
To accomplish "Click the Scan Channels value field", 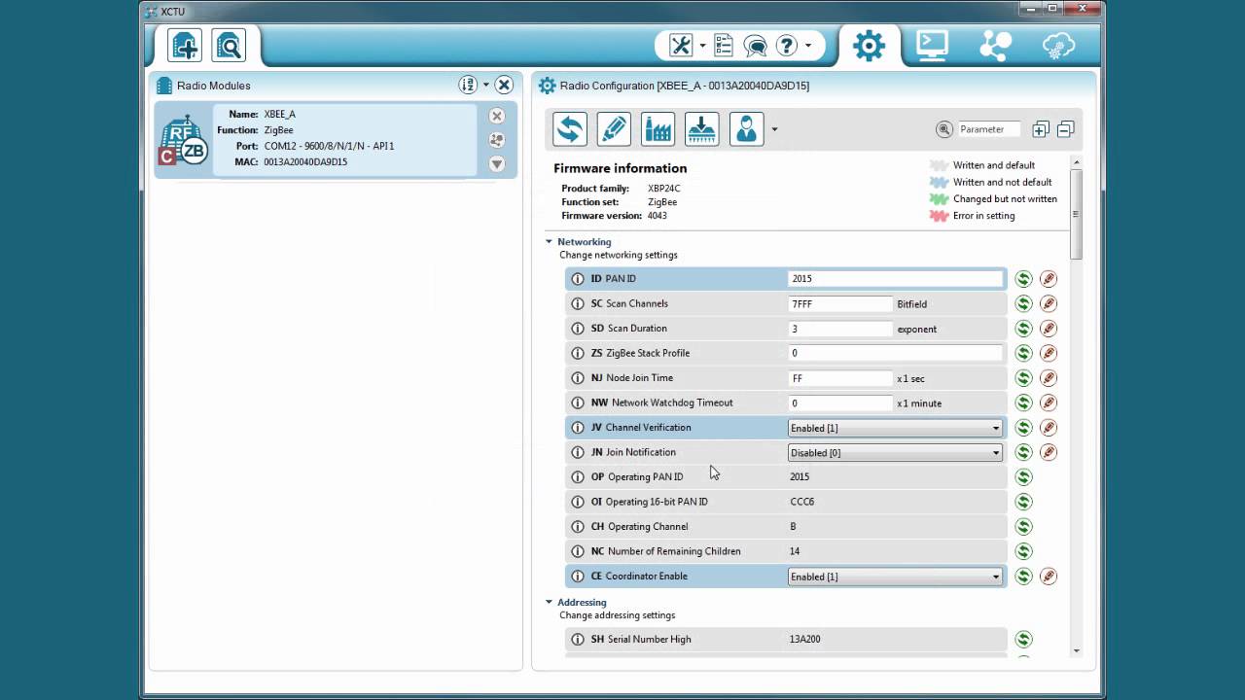I will coord(840,303).
